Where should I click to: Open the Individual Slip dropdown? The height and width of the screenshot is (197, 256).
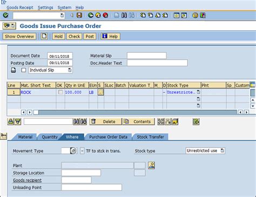pyautogui.click(x=70, y=70)
